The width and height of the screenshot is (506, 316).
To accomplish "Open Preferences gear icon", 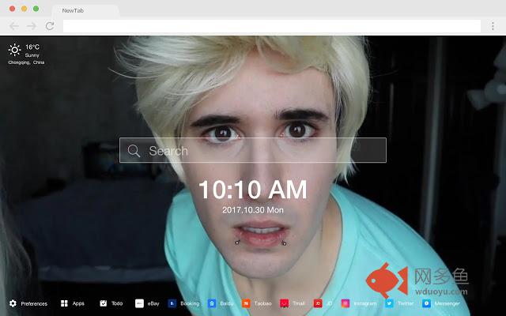I will (13, 303).
